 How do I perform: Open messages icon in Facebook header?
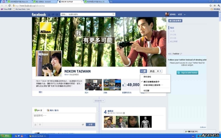[53, 14]
